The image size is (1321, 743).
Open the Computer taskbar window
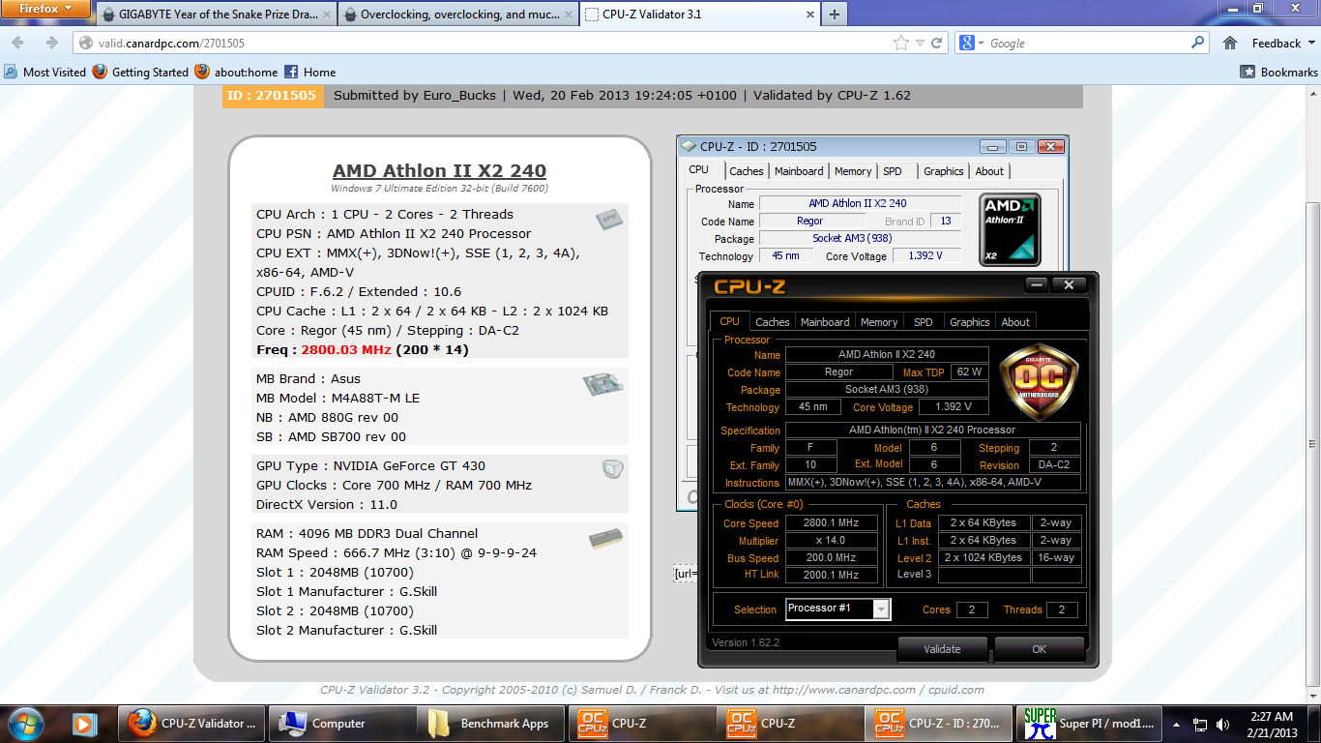point(342,724)
